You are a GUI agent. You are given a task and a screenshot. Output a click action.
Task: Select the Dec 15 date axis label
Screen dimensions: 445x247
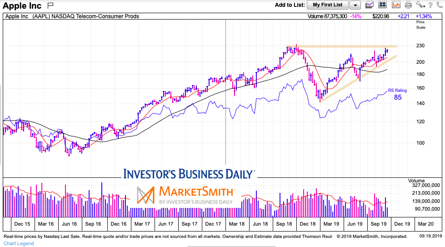(x=22, y=224)
